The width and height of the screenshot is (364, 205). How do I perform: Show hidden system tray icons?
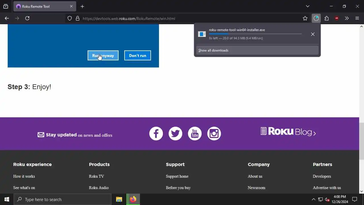pyautogui.click(x=313, y=199)
